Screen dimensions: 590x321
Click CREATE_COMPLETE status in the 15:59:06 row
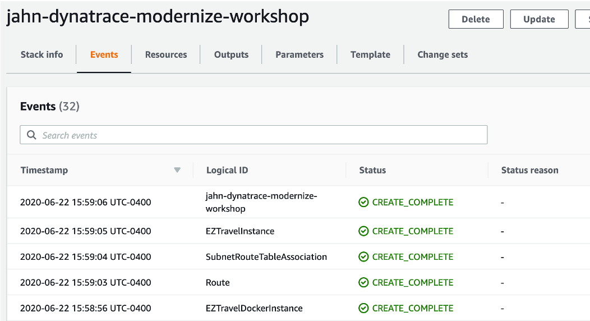coord(413,202)
